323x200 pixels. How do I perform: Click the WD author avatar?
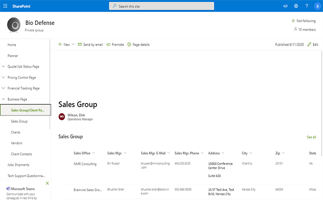pos(61,117)
